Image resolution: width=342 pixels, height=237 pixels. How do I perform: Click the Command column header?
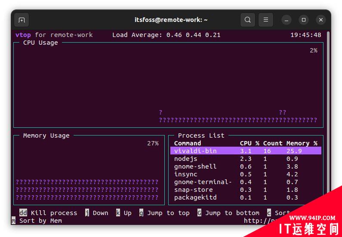188,143
